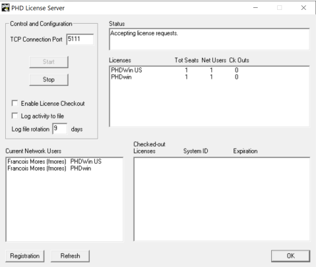Click the PHD License Server title bar icon
Viewport: 316px width, 267px height.
(x=5, y=8)
